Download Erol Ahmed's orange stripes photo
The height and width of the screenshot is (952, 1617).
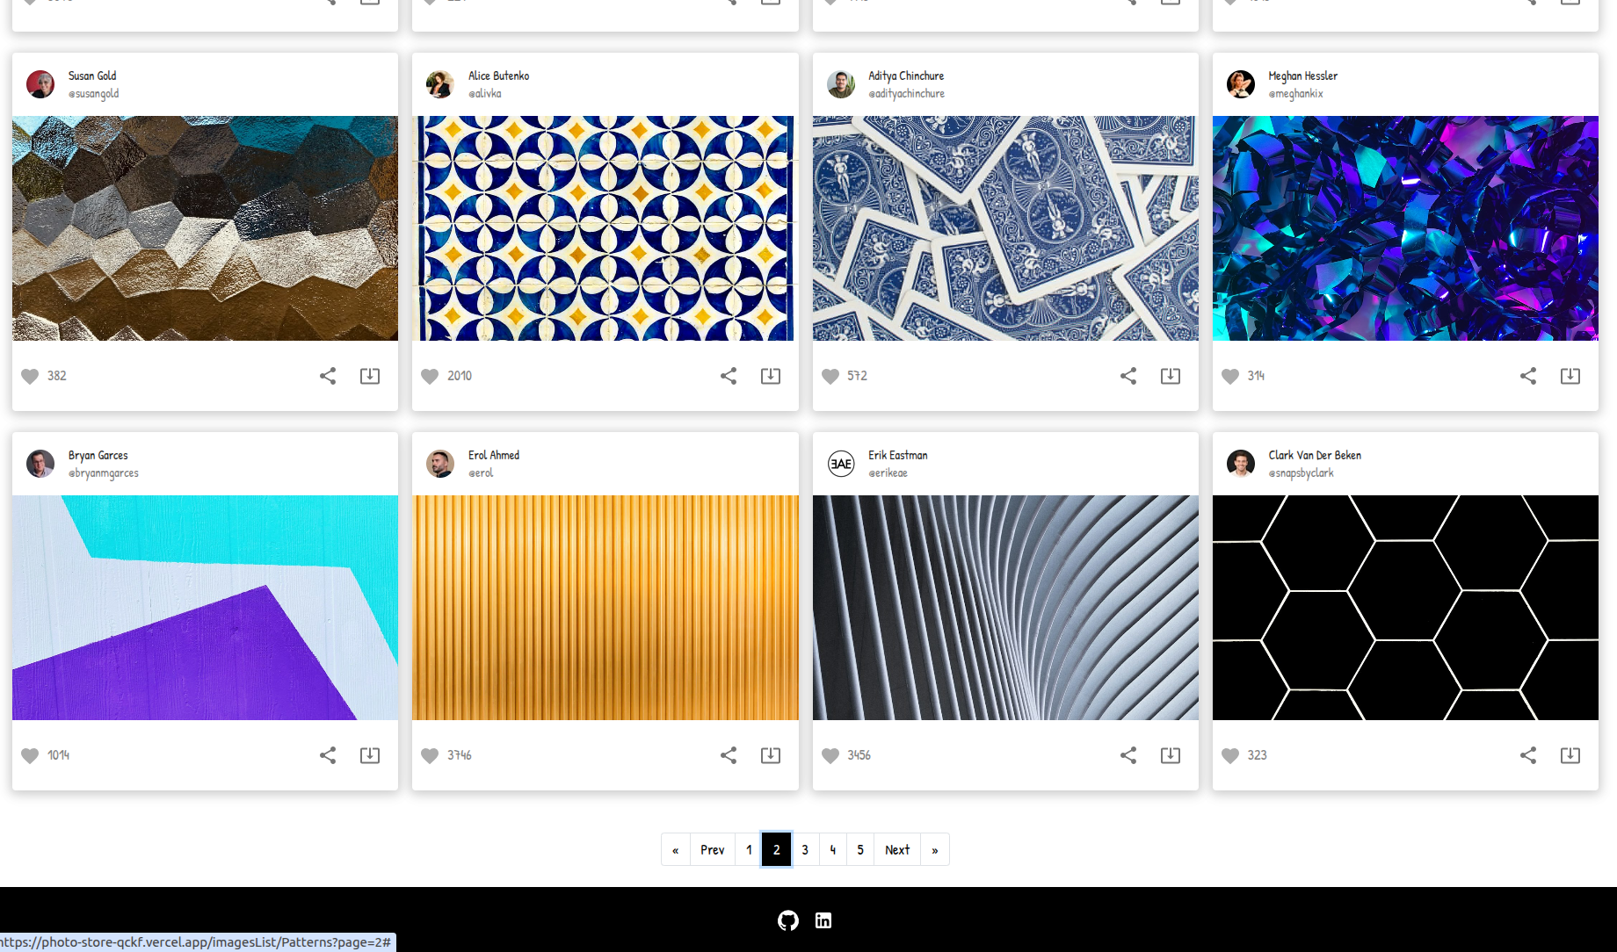771,755
